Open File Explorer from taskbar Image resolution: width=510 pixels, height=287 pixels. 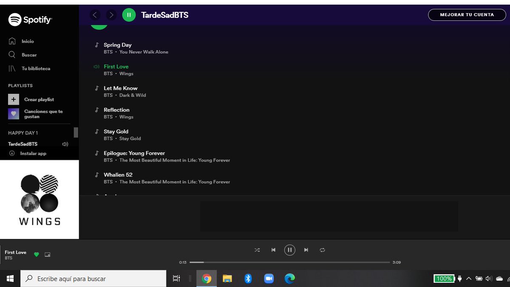(x=227, y=278)
